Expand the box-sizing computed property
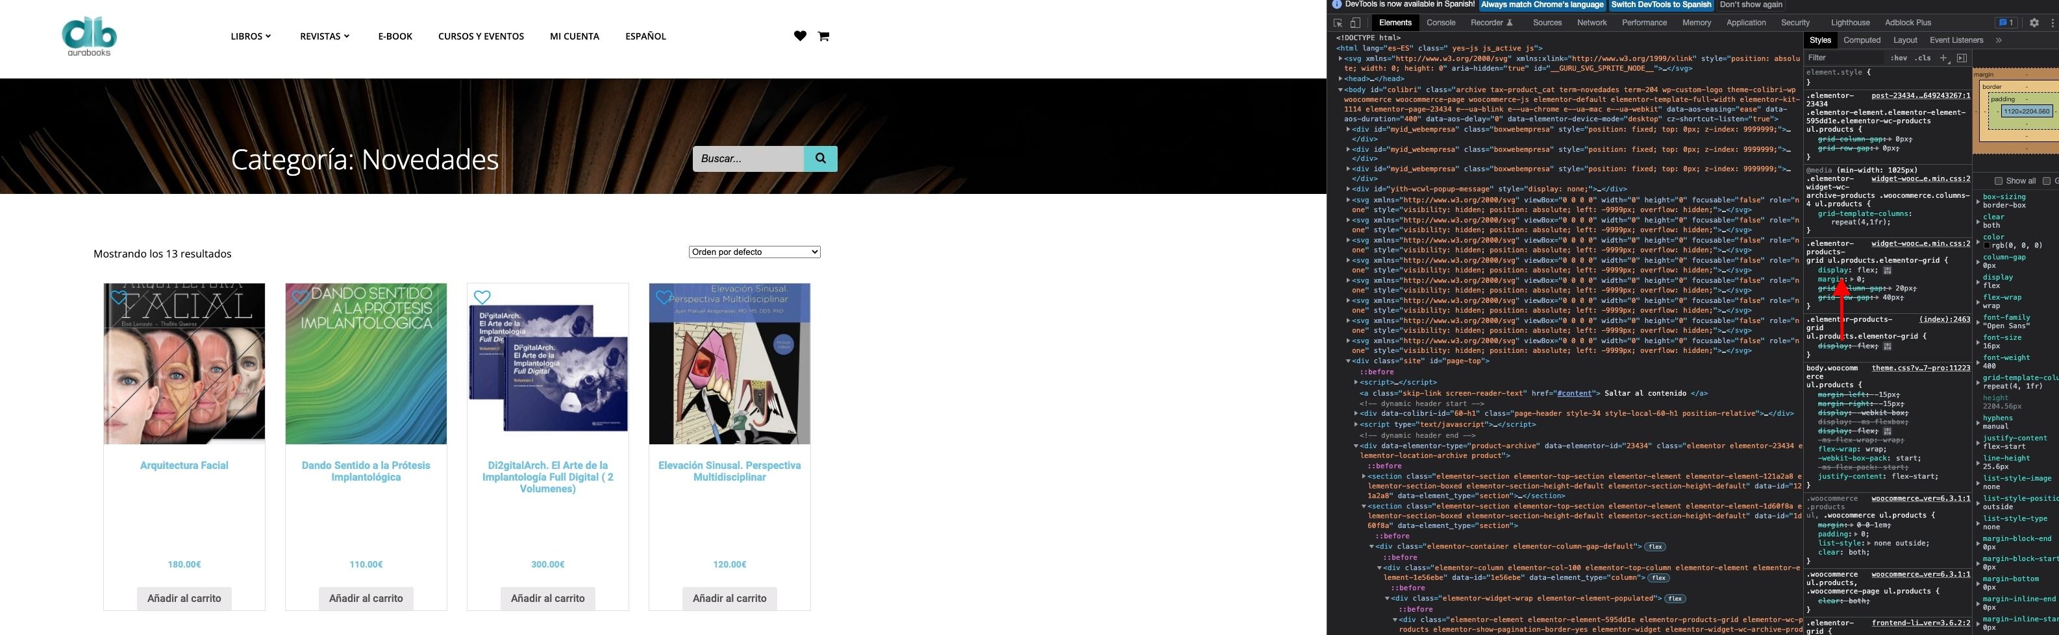The image size is (2059, 635). click(1978, 201)
